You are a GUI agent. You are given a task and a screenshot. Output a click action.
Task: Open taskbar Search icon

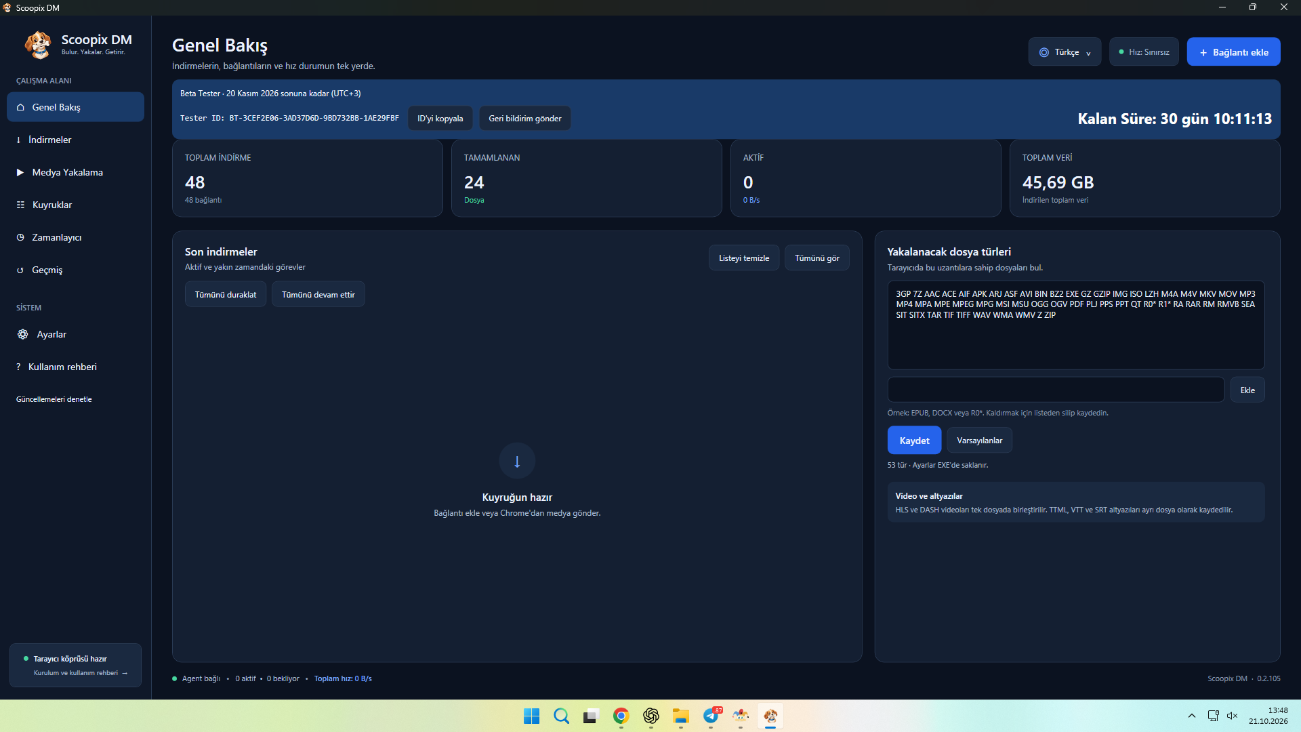[561, 716]
